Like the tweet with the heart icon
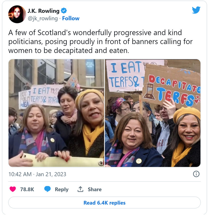The image size is (209, 215). pos(13,189)
